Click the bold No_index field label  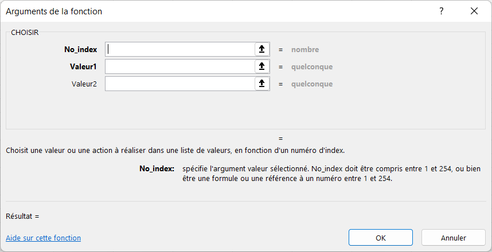(81, 49)
